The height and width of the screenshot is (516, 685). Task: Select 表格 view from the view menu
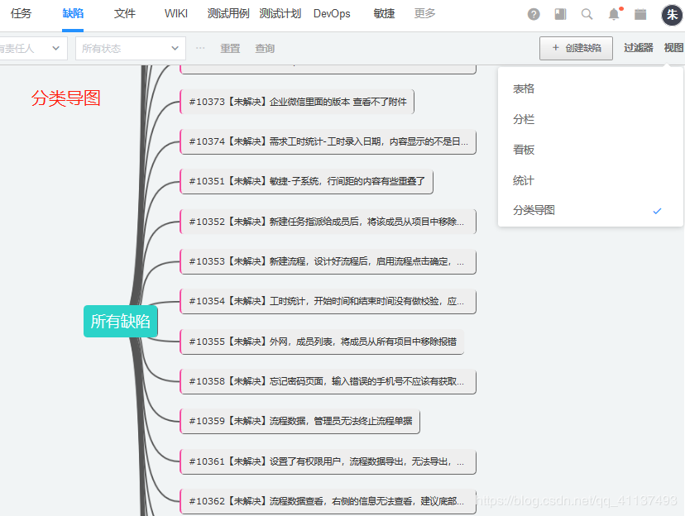pos(522,88)
